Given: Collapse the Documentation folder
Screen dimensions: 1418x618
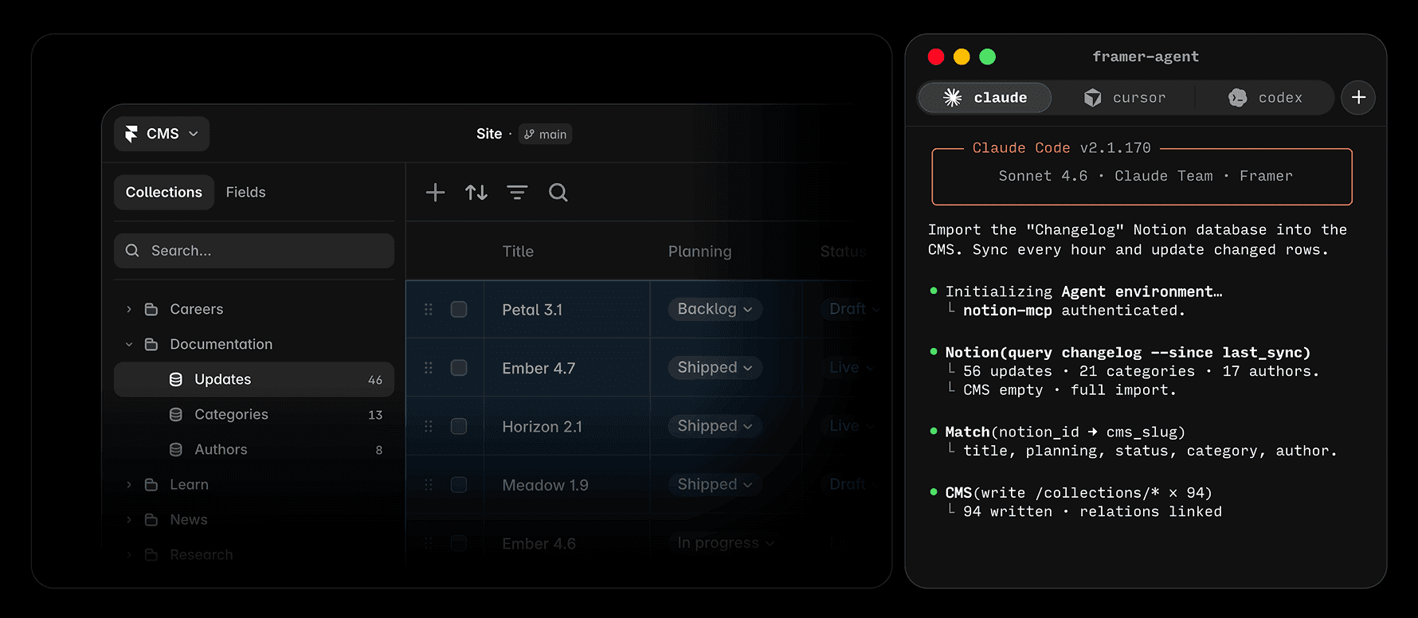Looking at the screenshot, I should (129, 344).
